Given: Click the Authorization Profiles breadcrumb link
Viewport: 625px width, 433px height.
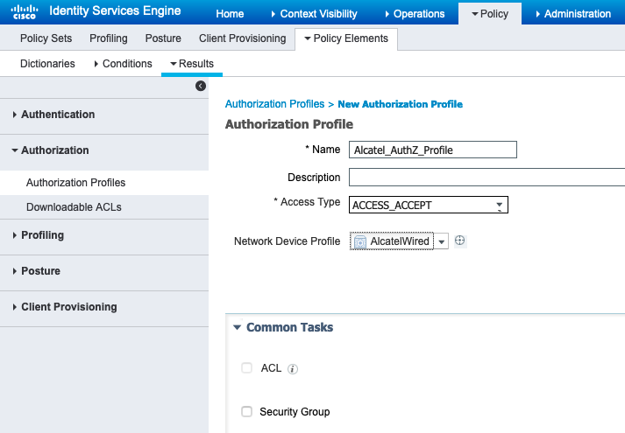Looking at the screenshot, I should [274, 104].
